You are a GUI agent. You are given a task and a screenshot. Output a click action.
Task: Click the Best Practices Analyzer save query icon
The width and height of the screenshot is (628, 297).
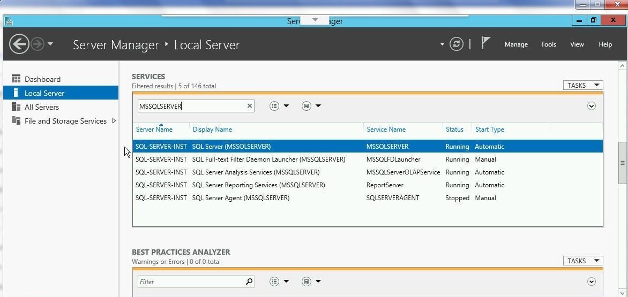[306, 281]
